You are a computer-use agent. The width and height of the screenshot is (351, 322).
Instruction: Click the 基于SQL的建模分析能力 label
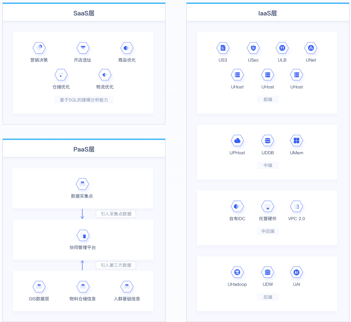[x=84, y=100]
